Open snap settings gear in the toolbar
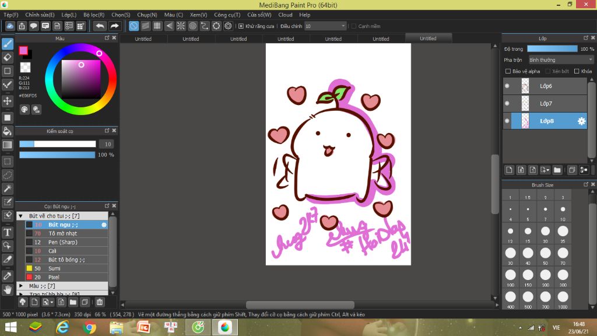This screenshot has width=597, height=336. tap(228, 26)
